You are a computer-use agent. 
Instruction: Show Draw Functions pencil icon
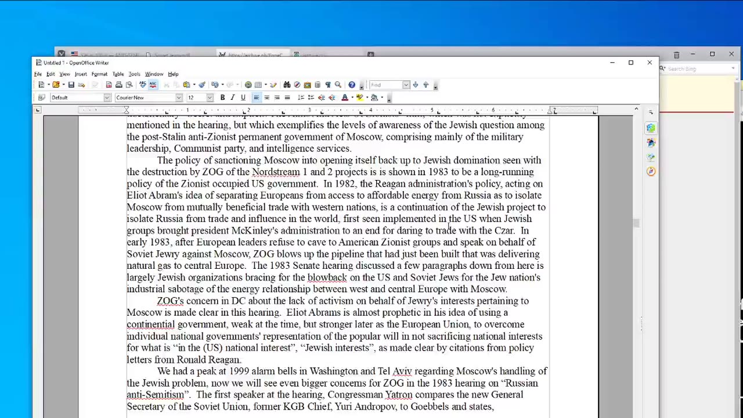pos(273,85)
